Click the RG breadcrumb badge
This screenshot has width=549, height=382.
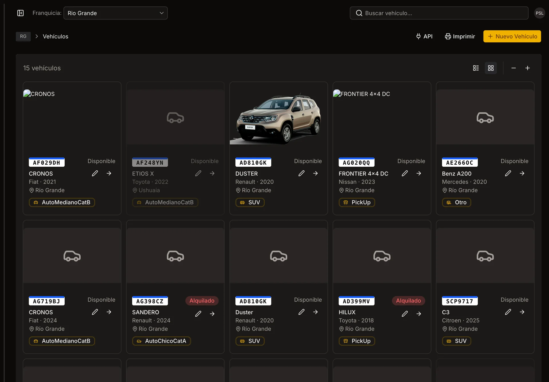(23, 36)
